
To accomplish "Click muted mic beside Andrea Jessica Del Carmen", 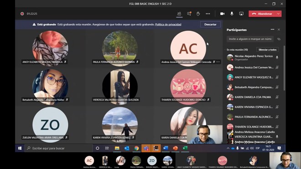I will [277, 67].
